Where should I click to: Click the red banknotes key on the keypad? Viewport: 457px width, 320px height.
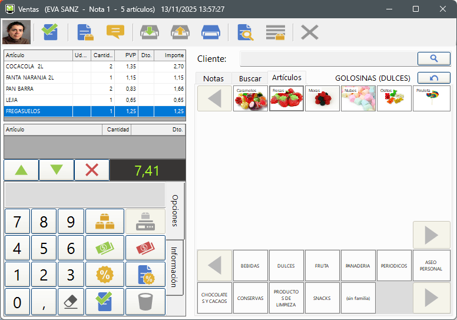pyautogui.click(x=145, y=248)
